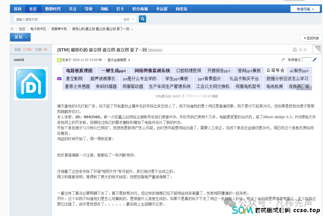Click the escalator jump icon beside 电梯直达

[315, 60]
